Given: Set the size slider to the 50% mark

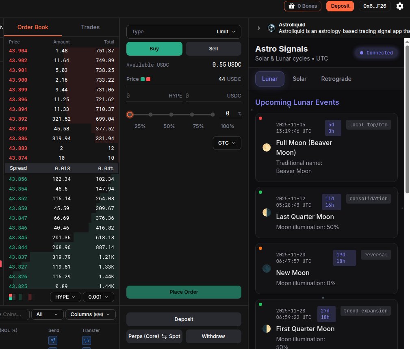Looking at the screenshot, I should pyautogui.click(x=171, y=115).
